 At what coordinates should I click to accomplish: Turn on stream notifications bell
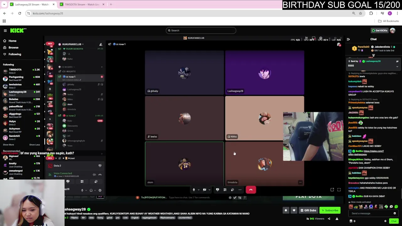coord(286,210)
